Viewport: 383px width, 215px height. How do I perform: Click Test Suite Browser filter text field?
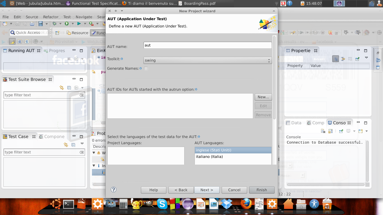point(44,95)
